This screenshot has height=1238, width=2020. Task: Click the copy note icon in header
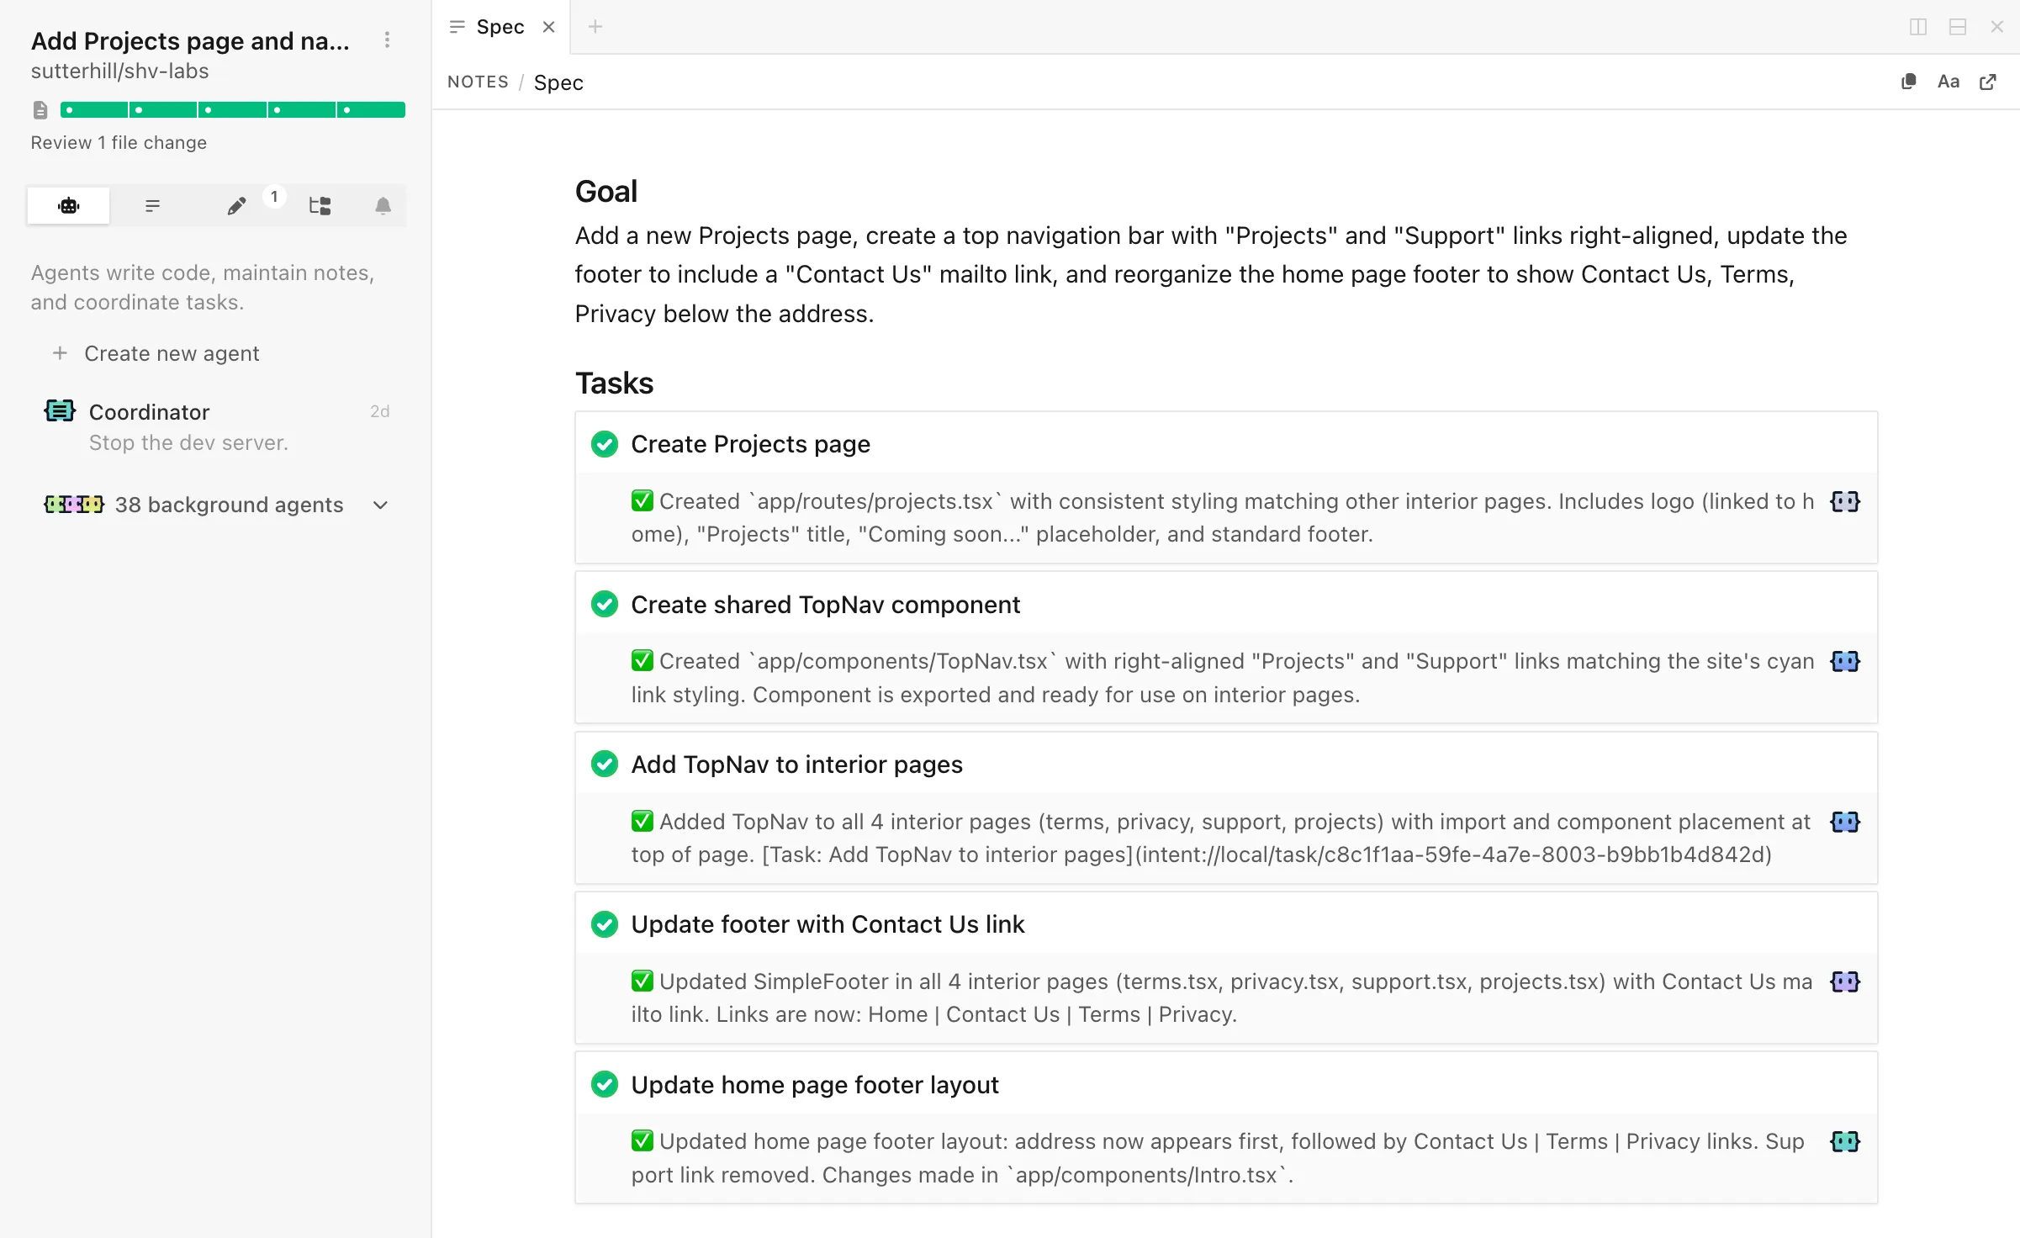click(1908, 82)
